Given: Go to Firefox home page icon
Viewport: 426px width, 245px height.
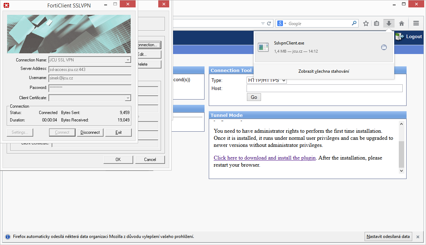Looking at the screenshot, I should click(x=401, y=23).
